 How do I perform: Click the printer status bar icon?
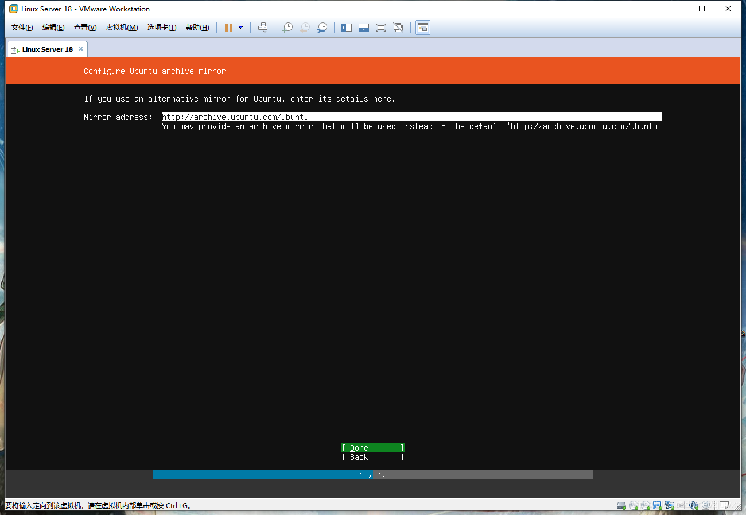tap(681, 505)
